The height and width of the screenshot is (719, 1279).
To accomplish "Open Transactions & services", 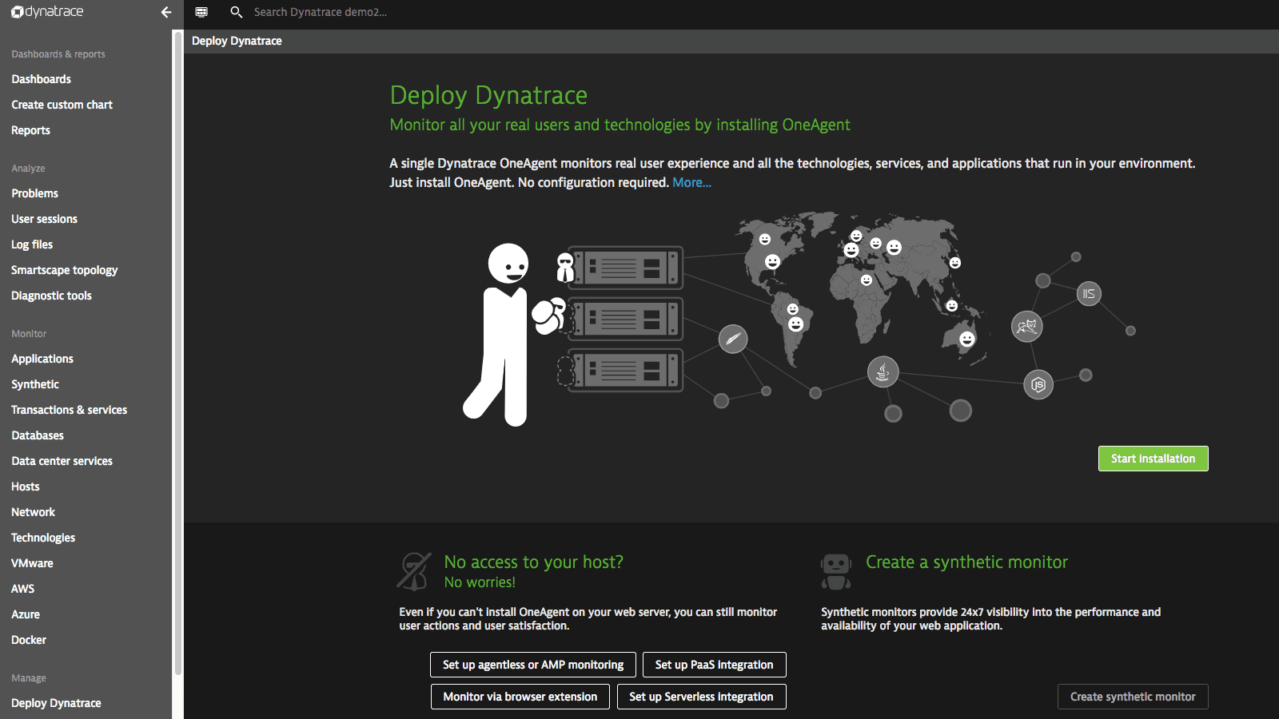I will pyautogui.click(x=69, y=410).
